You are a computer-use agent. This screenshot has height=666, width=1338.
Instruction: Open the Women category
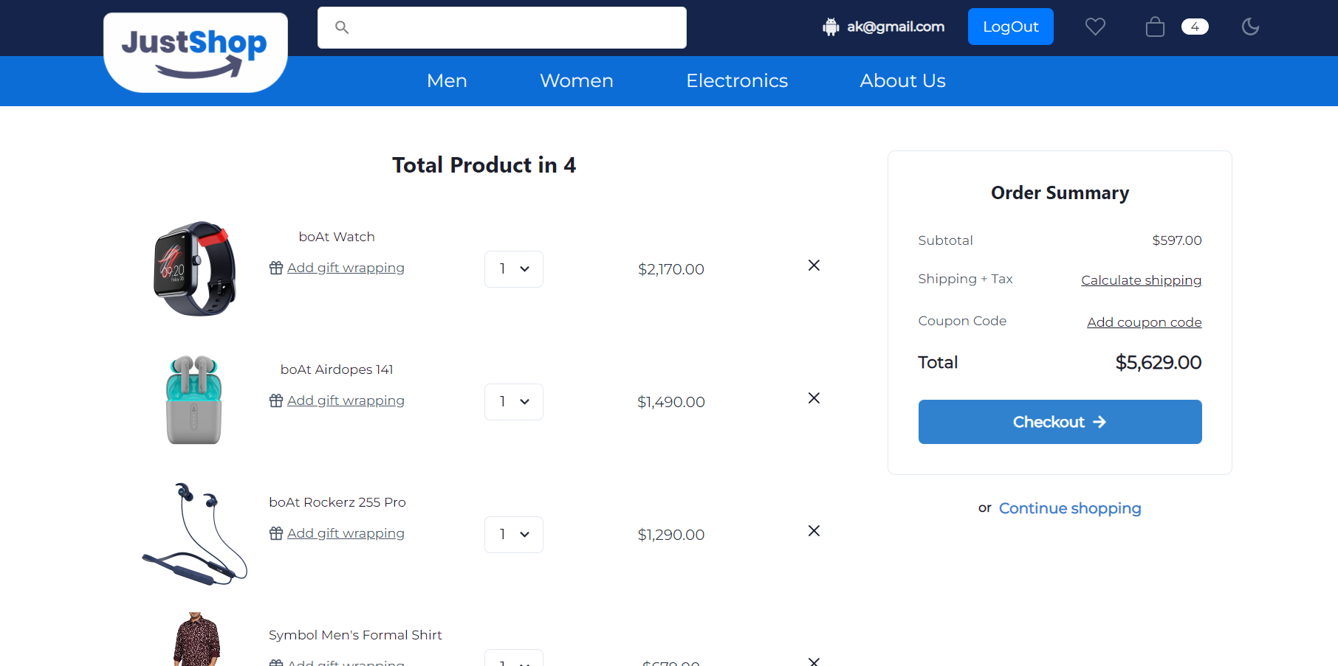tap(577, 80)
